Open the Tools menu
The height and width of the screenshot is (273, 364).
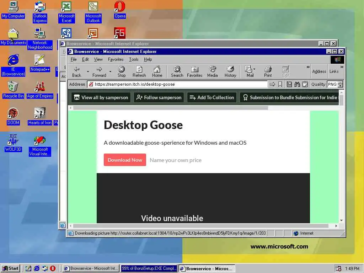click(134, 59)
